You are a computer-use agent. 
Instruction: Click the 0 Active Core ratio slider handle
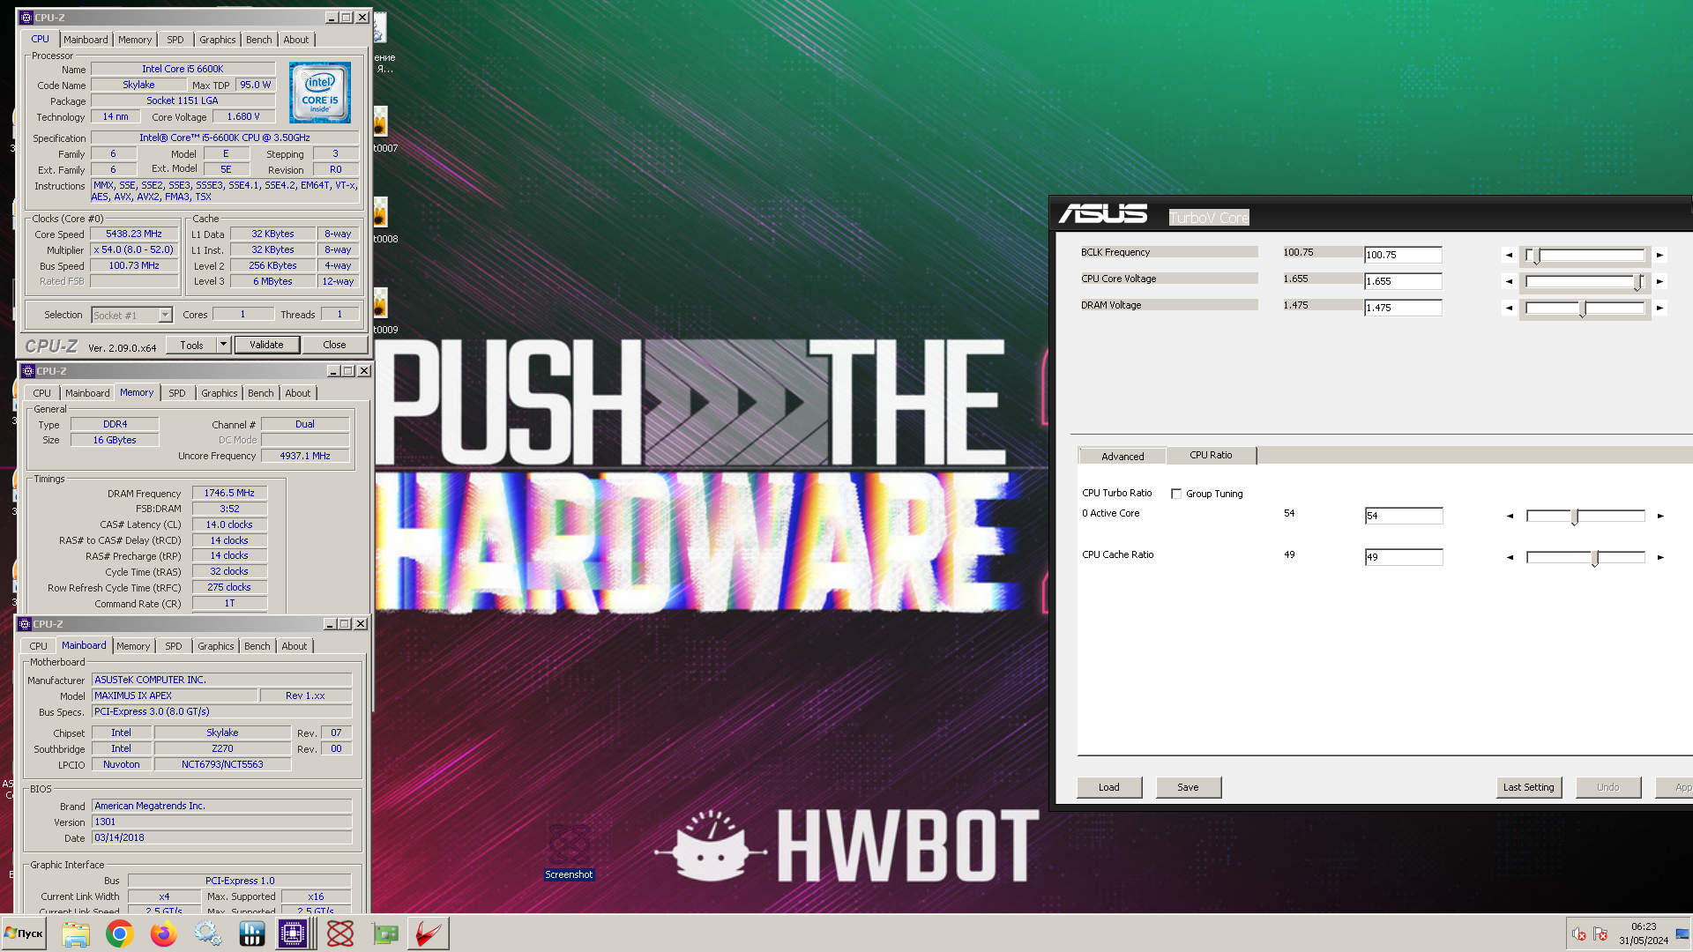tap(1575, 517)
